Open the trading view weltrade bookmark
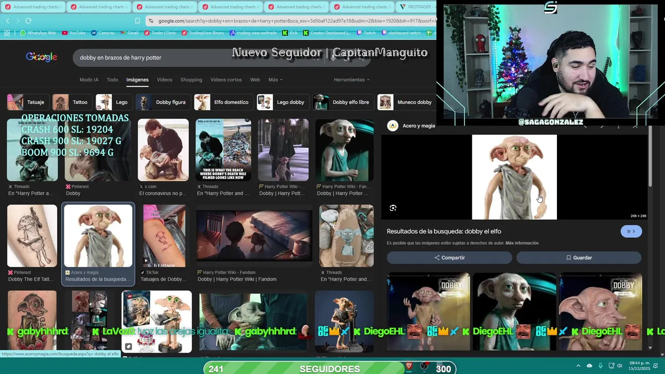665x374 pixels. coord(254,33)
